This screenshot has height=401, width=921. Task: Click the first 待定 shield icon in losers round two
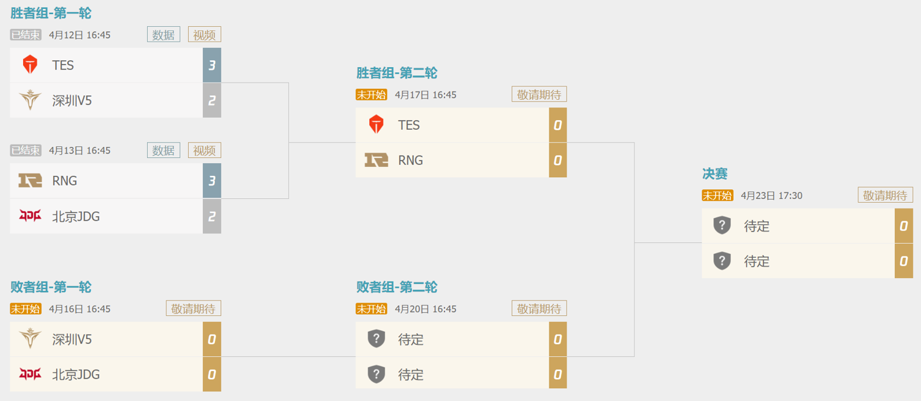[x=376, y=339]
